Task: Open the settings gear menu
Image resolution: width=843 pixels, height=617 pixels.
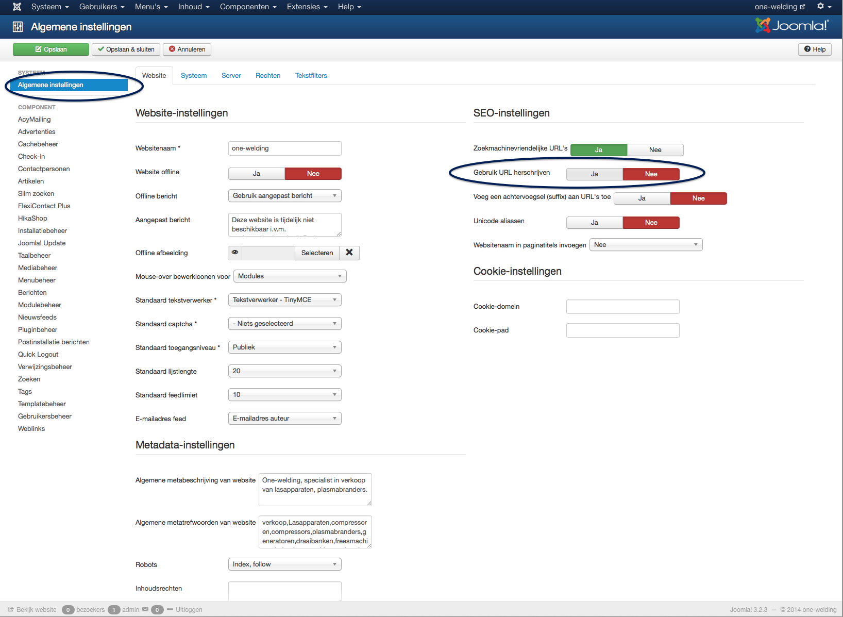Action: click(x=823, y=7)
